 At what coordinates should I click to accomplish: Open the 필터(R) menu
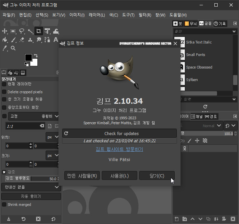pos(145,15)
